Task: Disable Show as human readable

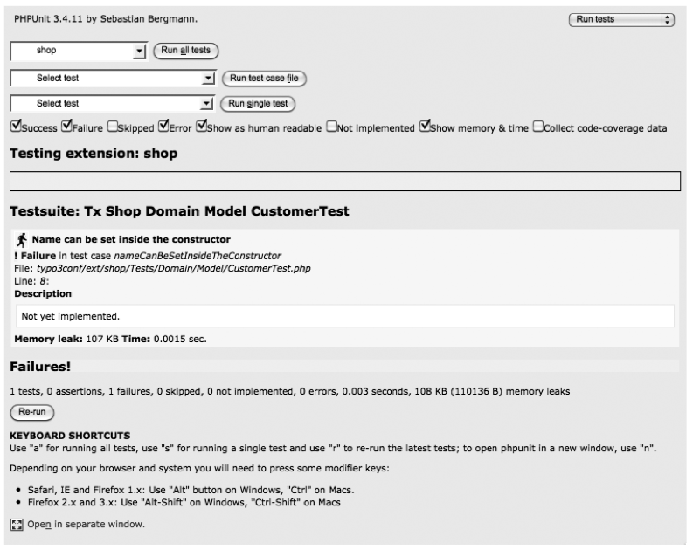Action: (202, 127)
